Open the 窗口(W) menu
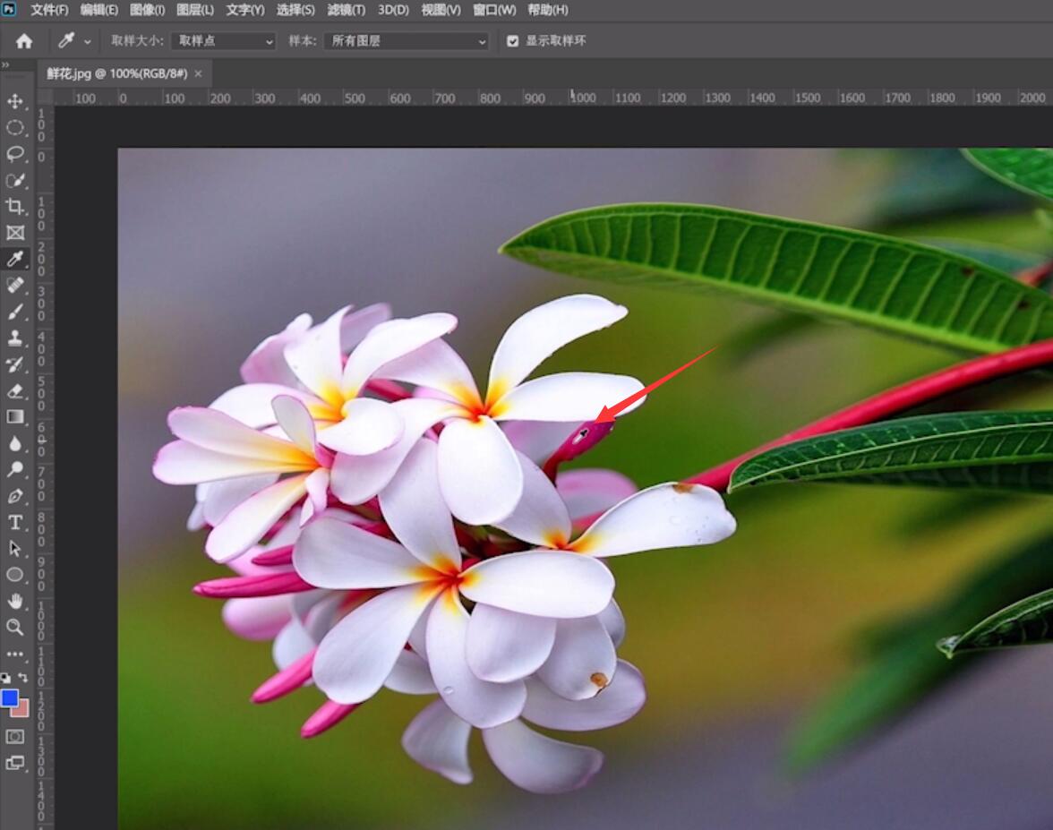Viewport: 1053px width, 830px height. [x=494, y=10]
